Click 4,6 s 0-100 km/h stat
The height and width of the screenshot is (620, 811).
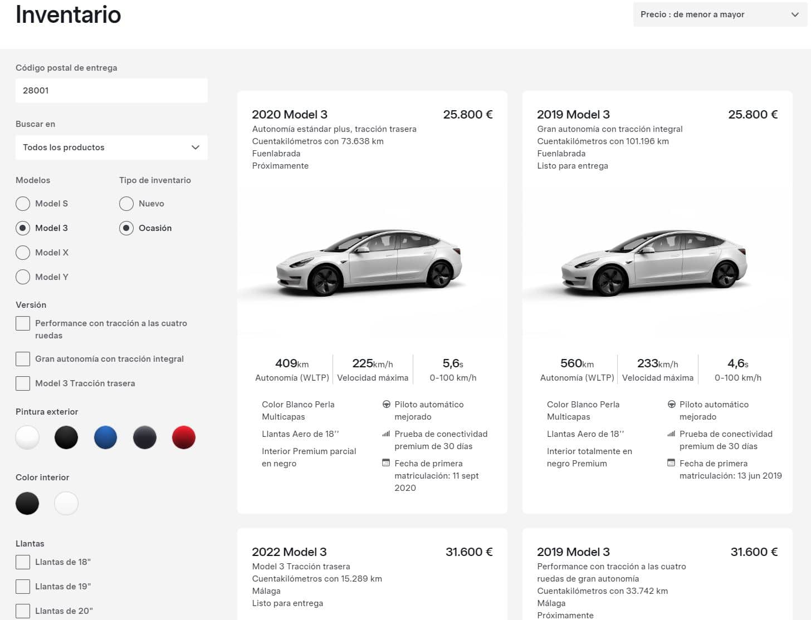[738, 370]
